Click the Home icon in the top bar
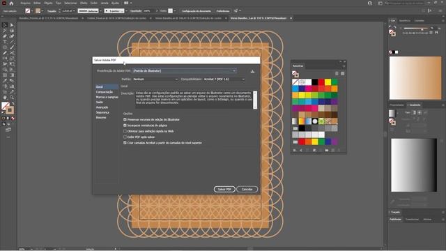This screenshot has width=446, height=251. coord(11,3)
